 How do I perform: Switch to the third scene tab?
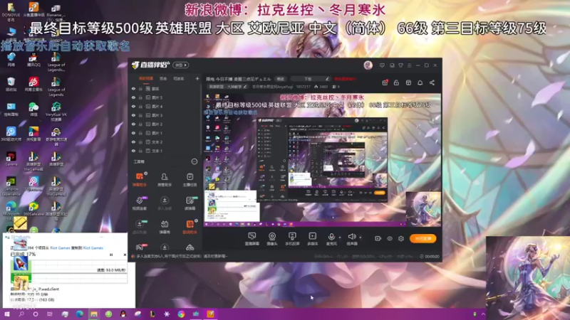coord(179,78)
